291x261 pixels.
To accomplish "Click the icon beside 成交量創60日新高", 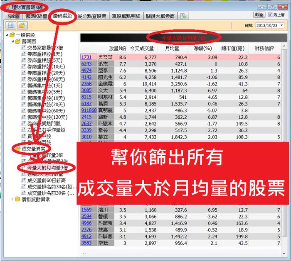I will click(24, 180).
